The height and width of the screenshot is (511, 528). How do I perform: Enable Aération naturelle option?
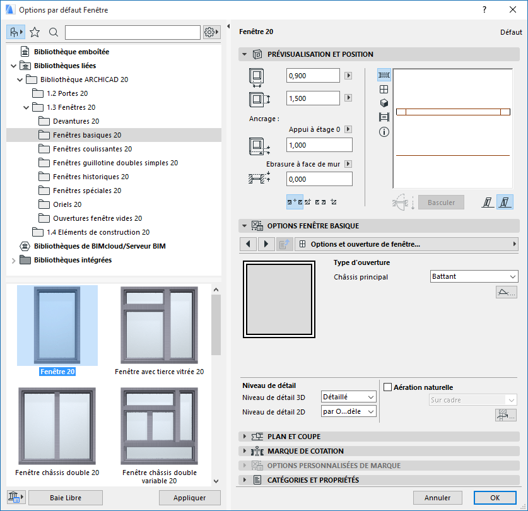pos(389,387)
